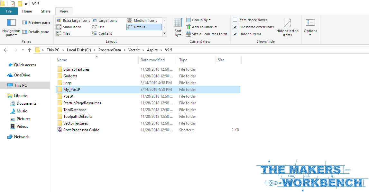This screenshot has width=369, height=192.
Task: Open the Add columns dropdown
Action: pos(201,27)
